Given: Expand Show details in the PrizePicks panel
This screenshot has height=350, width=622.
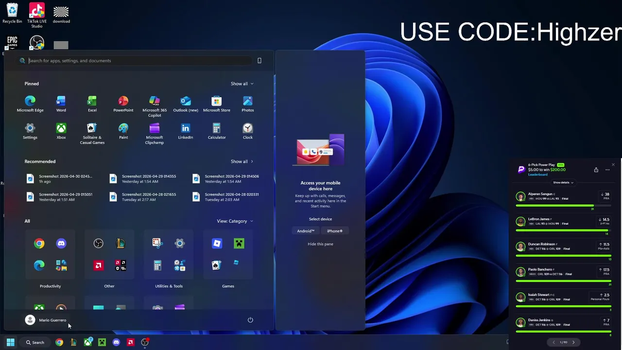Looking at the screenshot, I should [563, 182].
